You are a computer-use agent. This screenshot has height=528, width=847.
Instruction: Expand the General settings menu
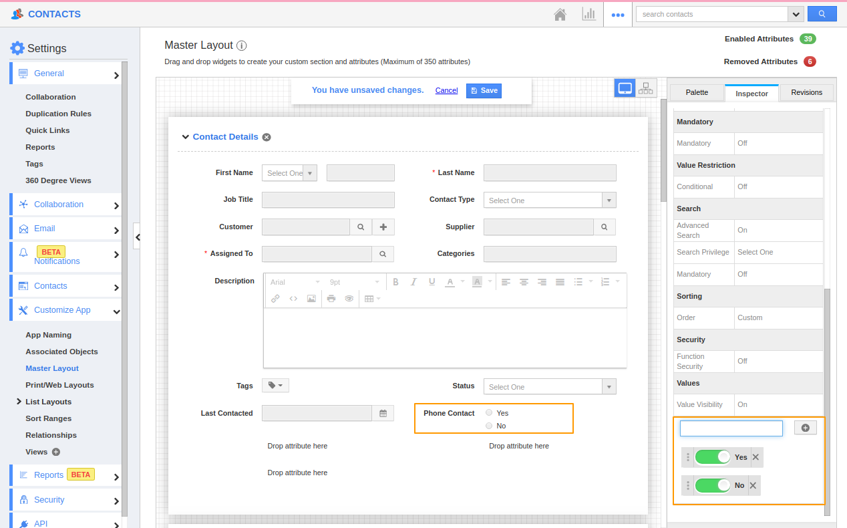click(65, 74)
